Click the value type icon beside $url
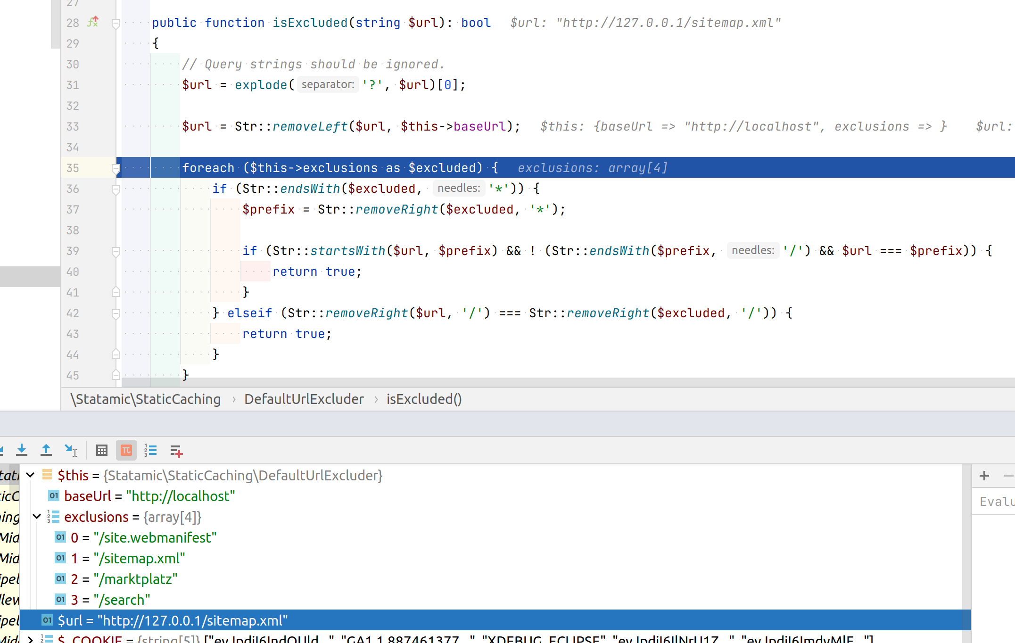The image size is (1015, 643). click(47, 620)
